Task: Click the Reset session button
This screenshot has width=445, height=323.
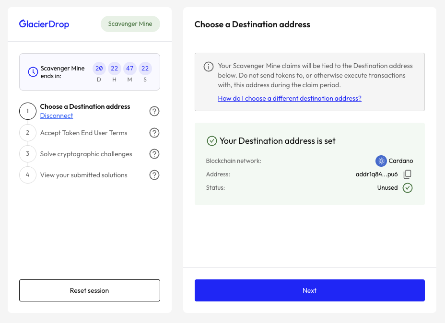Action: [x=90, y=290]
